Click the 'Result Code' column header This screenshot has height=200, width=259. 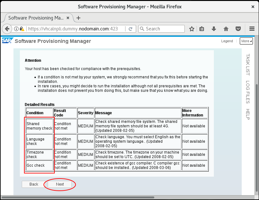point(65,113)
